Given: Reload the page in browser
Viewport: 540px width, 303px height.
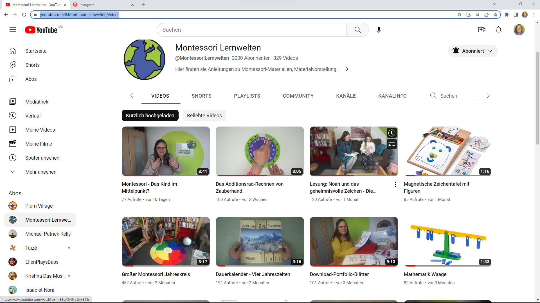Looking at the screenshot, I should [24, 15].
